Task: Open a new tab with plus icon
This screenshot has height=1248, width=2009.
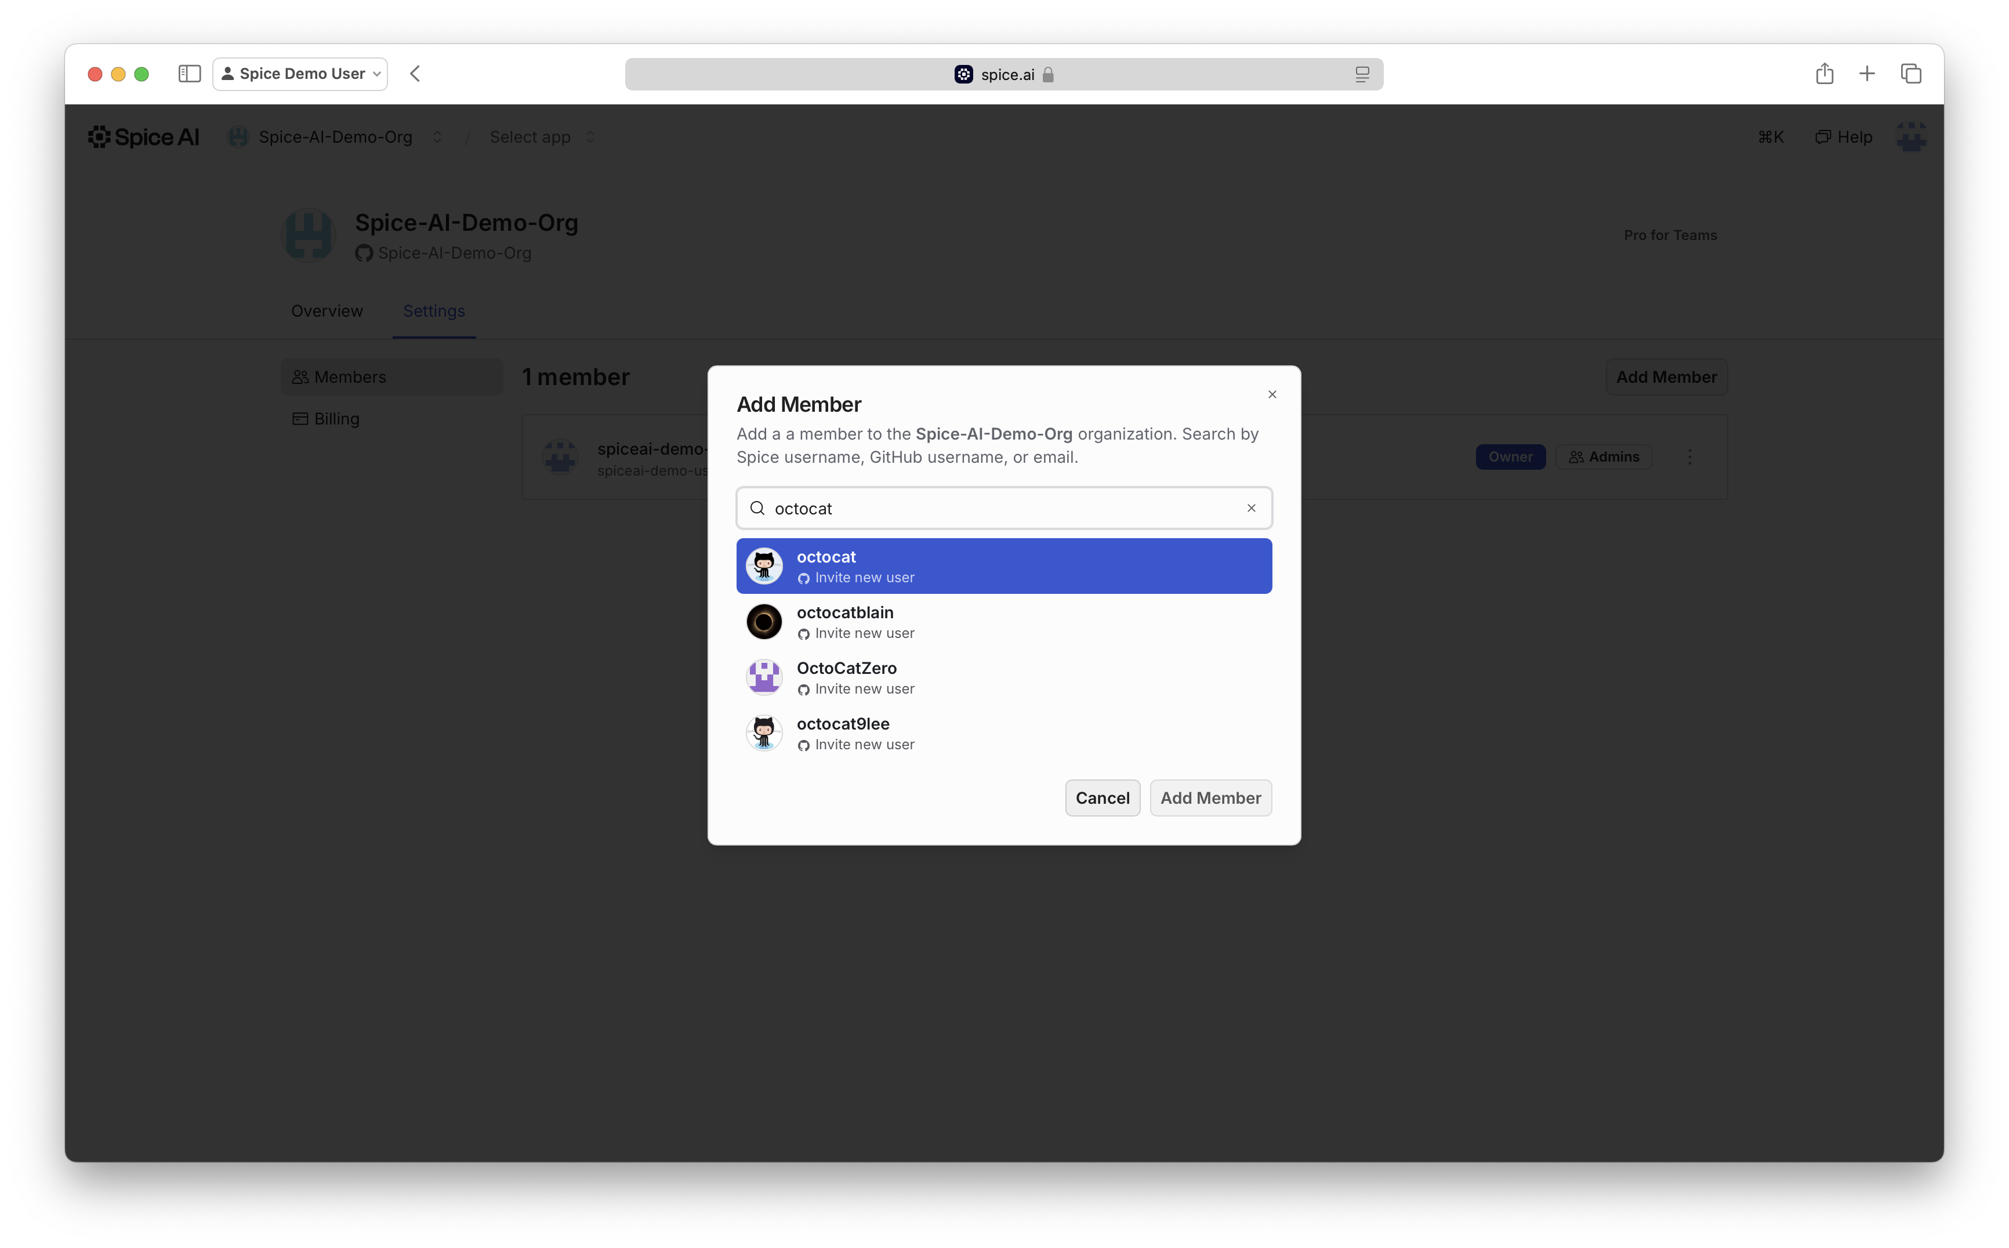Action: point(1867,74)
